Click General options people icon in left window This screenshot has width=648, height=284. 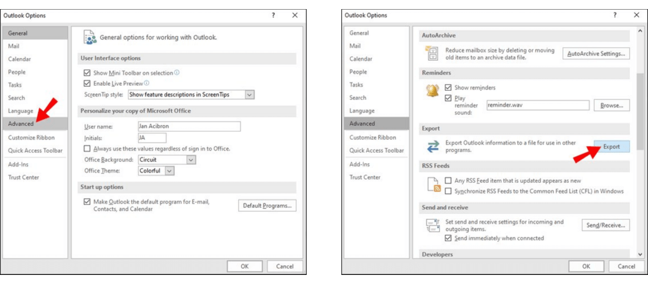point(90,37)
